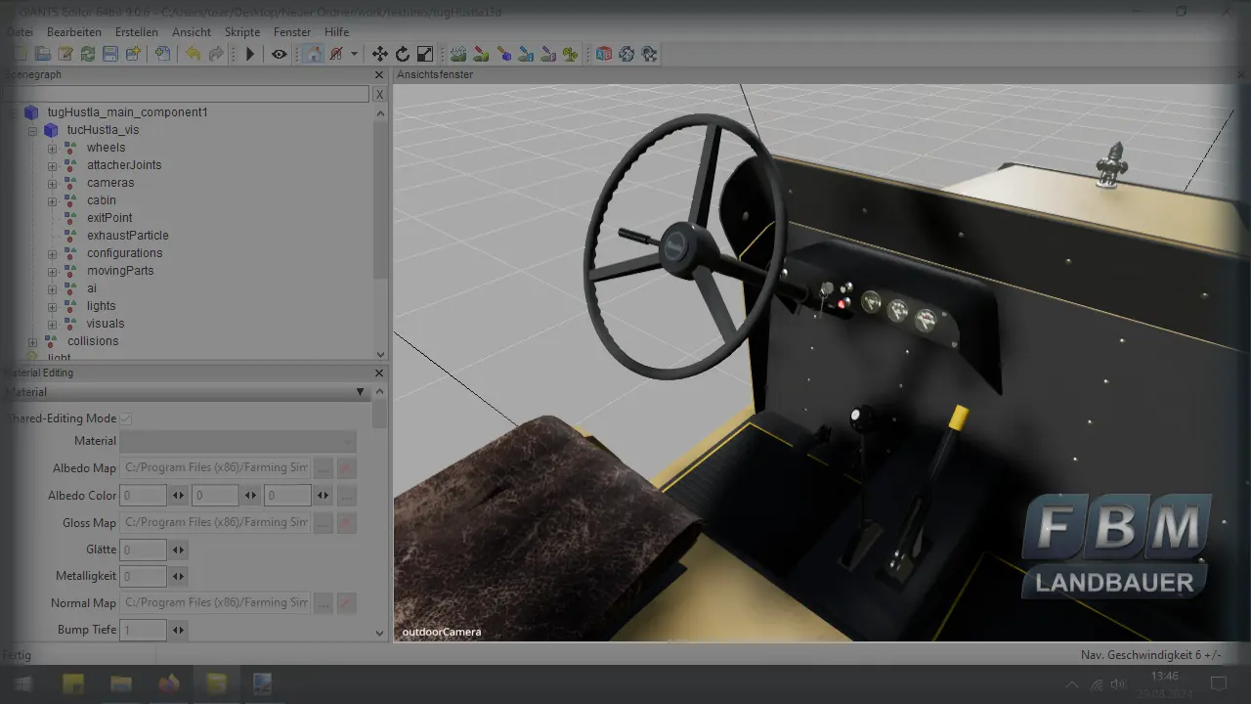Expand the attacherJoints node
This screenshot has width=1251, height=704.
pos(53,165)
